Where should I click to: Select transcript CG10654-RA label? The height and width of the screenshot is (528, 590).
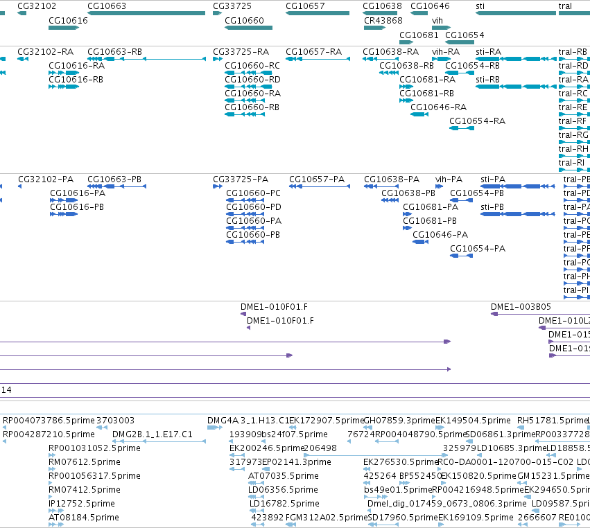(x=477, y=121)
